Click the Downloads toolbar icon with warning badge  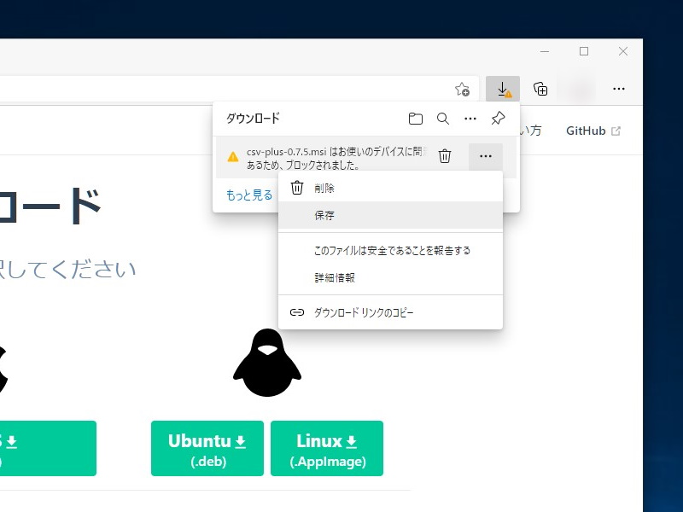point(503,88)
